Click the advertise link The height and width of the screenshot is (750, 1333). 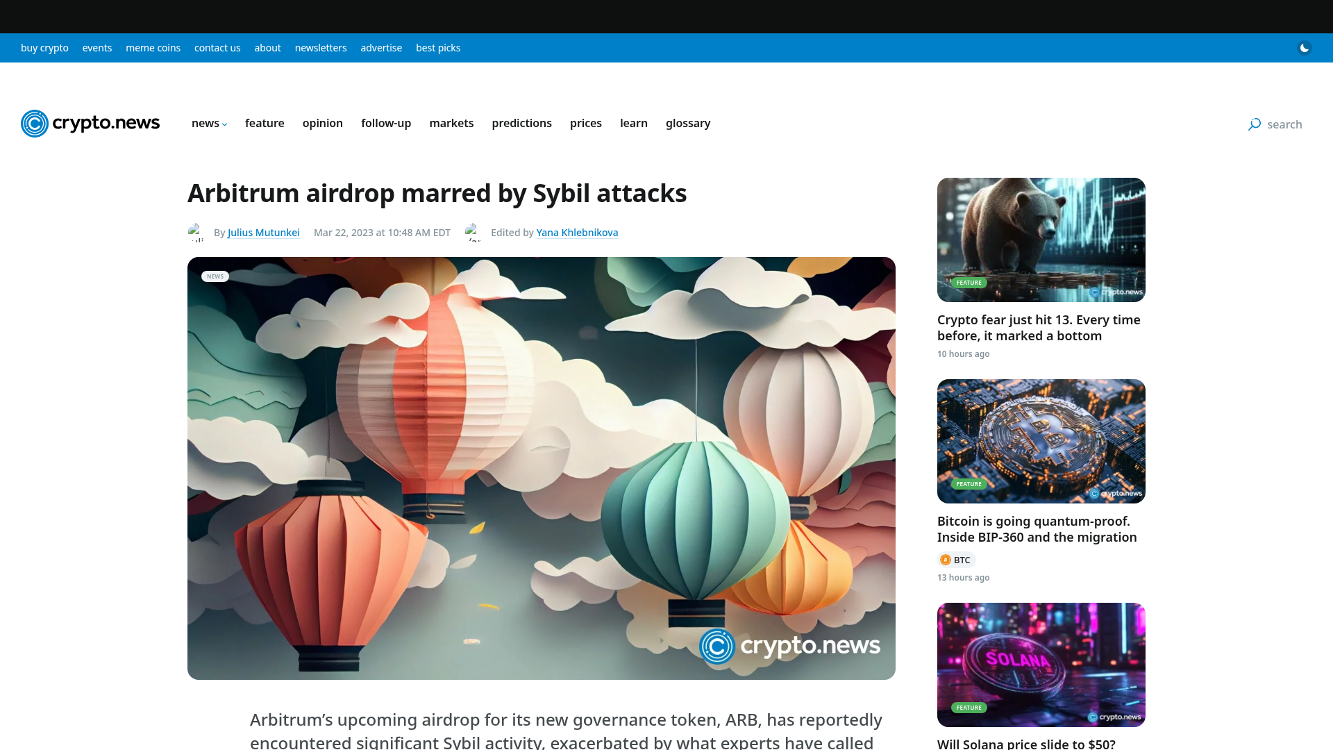coord(381,48)
